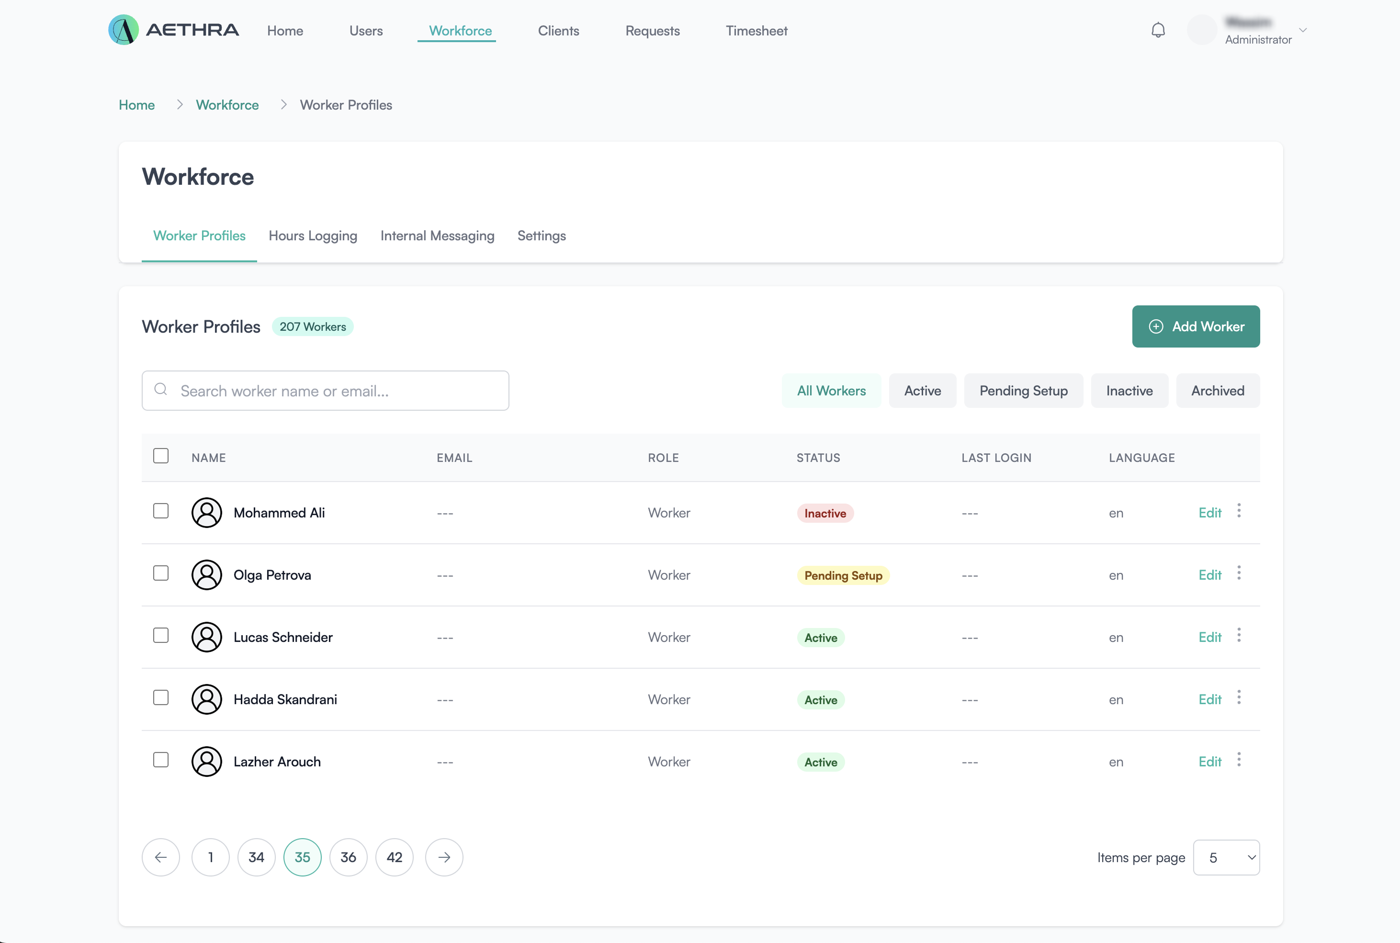
Task: Click the STATUS column header
Action: 818,458
